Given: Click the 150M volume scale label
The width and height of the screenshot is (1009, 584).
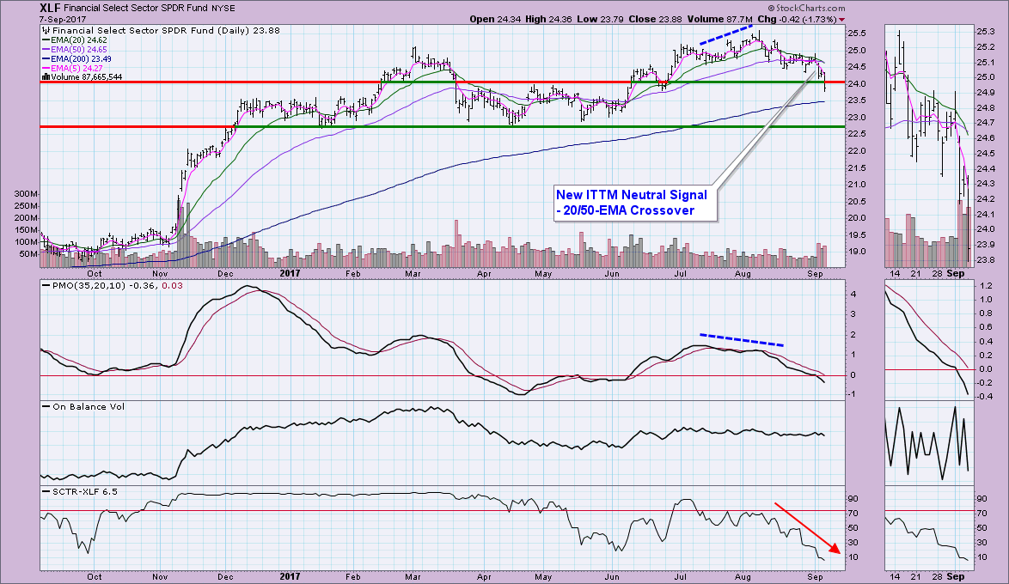Looking at the screenshot, I should pos(27,229).
